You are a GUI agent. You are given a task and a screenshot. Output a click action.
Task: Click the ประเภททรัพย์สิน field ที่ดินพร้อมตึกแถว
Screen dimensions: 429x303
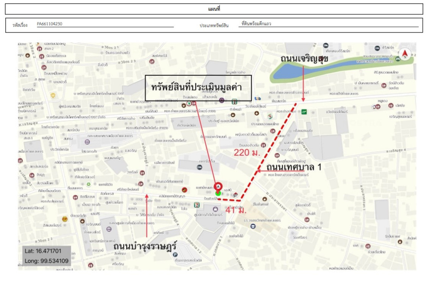pyautogui.click(x=256, y=23)
